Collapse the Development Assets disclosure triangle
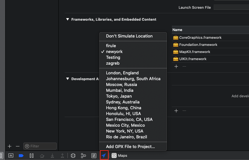This screenshot has width=249, height=160. [x=67, y=79]
